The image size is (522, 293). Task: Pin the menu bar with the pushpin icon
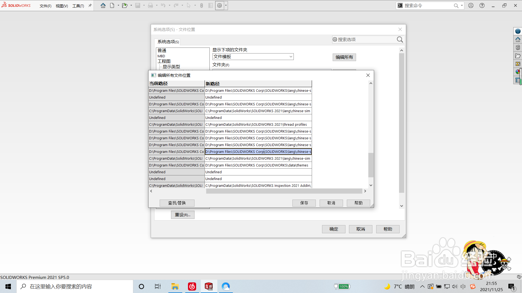click(90, 5)
